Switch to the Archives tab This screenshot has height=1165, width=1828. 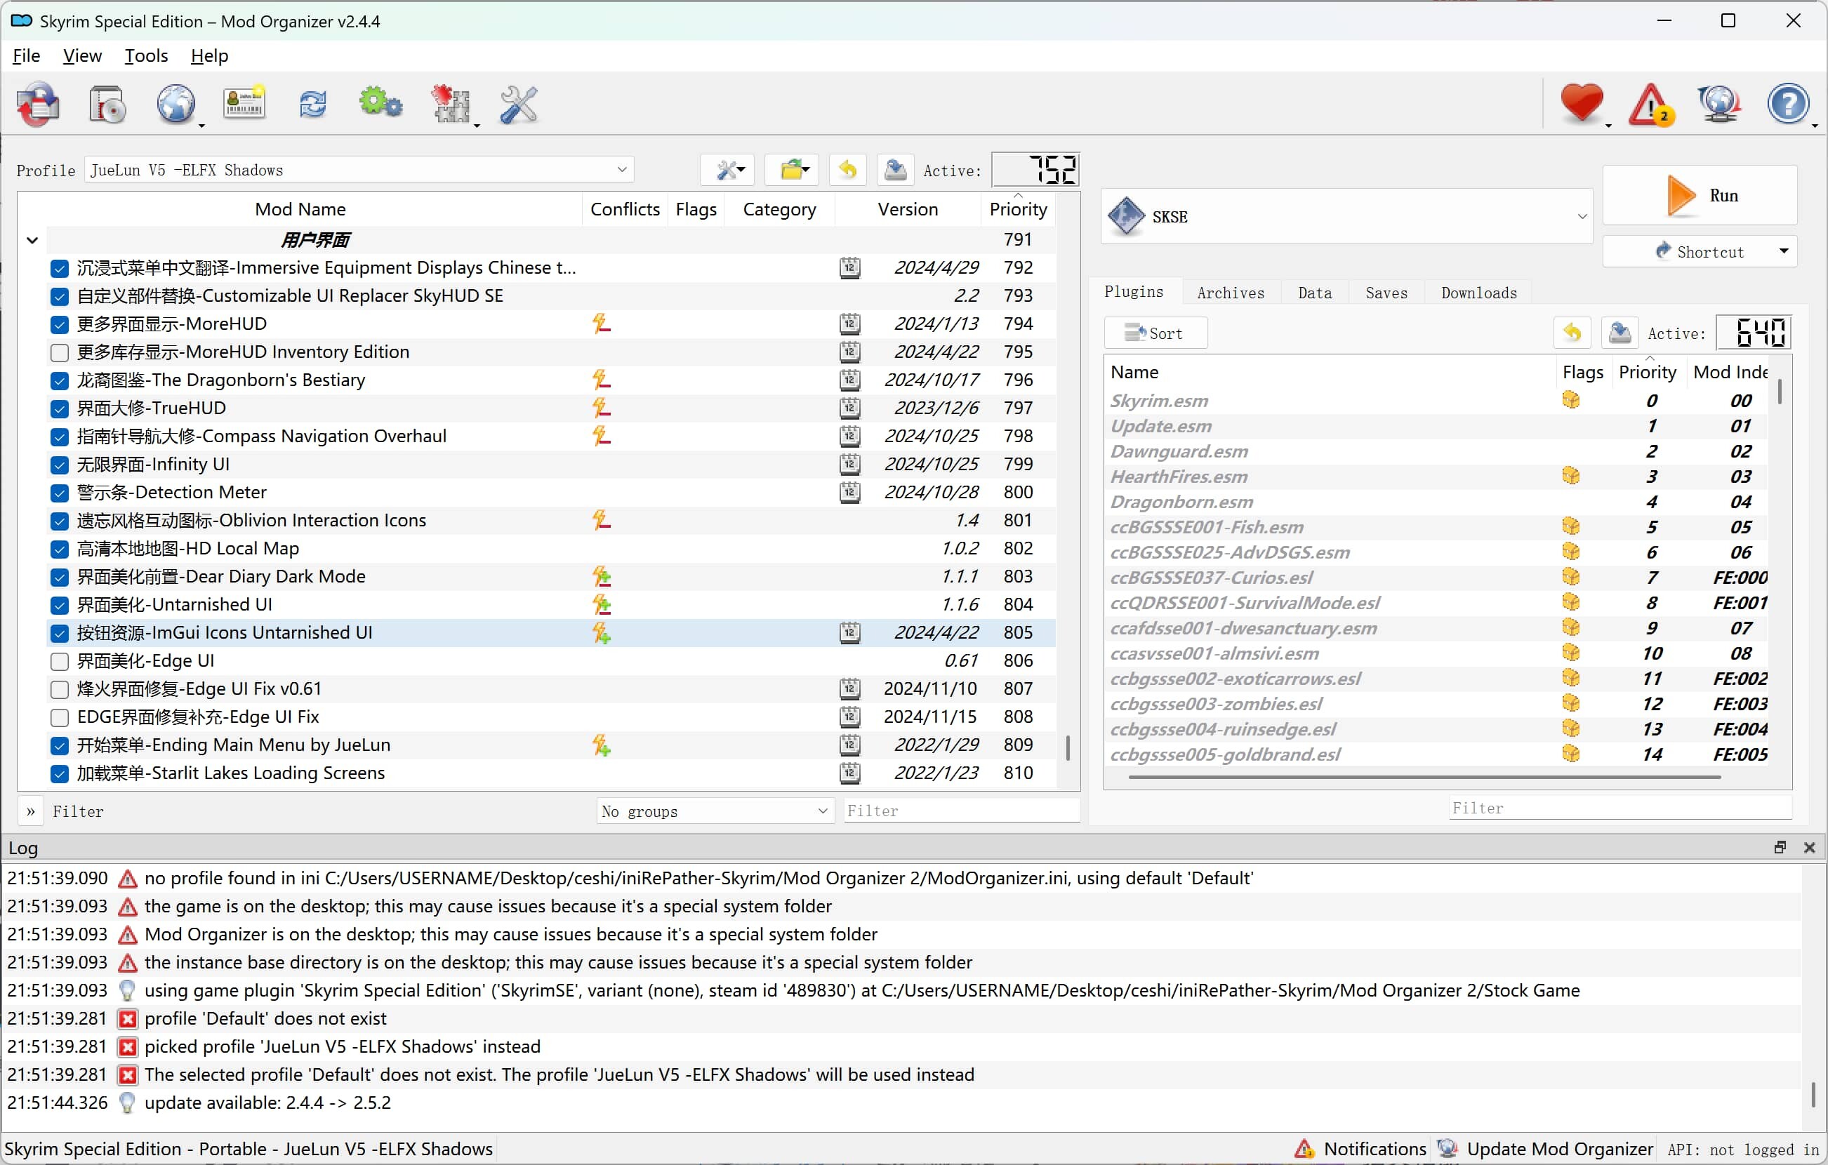[x=1231, y=293]
